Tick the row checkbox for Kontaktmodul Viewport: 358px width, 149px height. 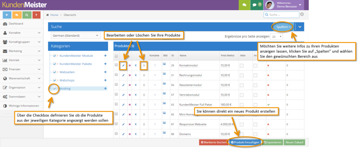116,65
